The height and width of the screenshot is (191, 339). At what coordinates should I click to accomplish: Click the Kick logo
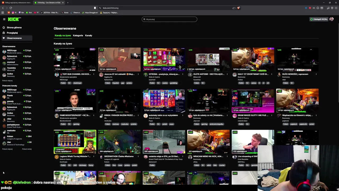(x=14, y=19)
